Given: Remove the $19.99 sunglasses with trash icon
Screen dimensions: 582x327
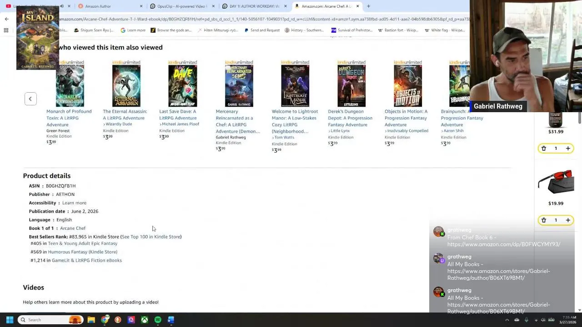Looking at the screenshot, I should point(543,220).
